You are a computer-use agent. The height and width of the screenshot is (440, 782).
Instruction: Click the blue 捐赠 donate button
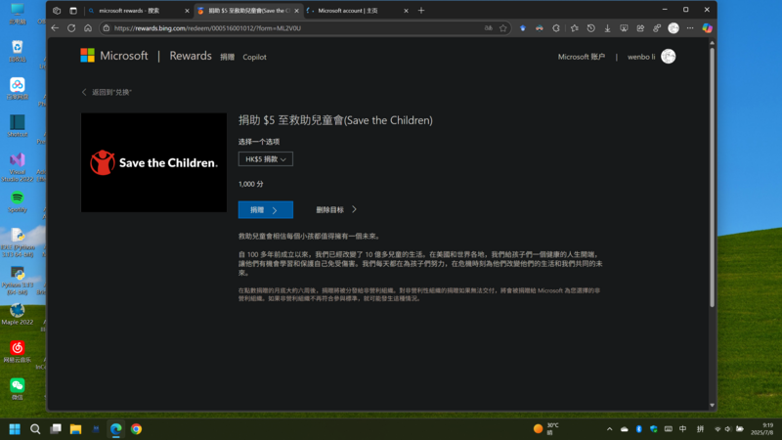pos(265,209)
